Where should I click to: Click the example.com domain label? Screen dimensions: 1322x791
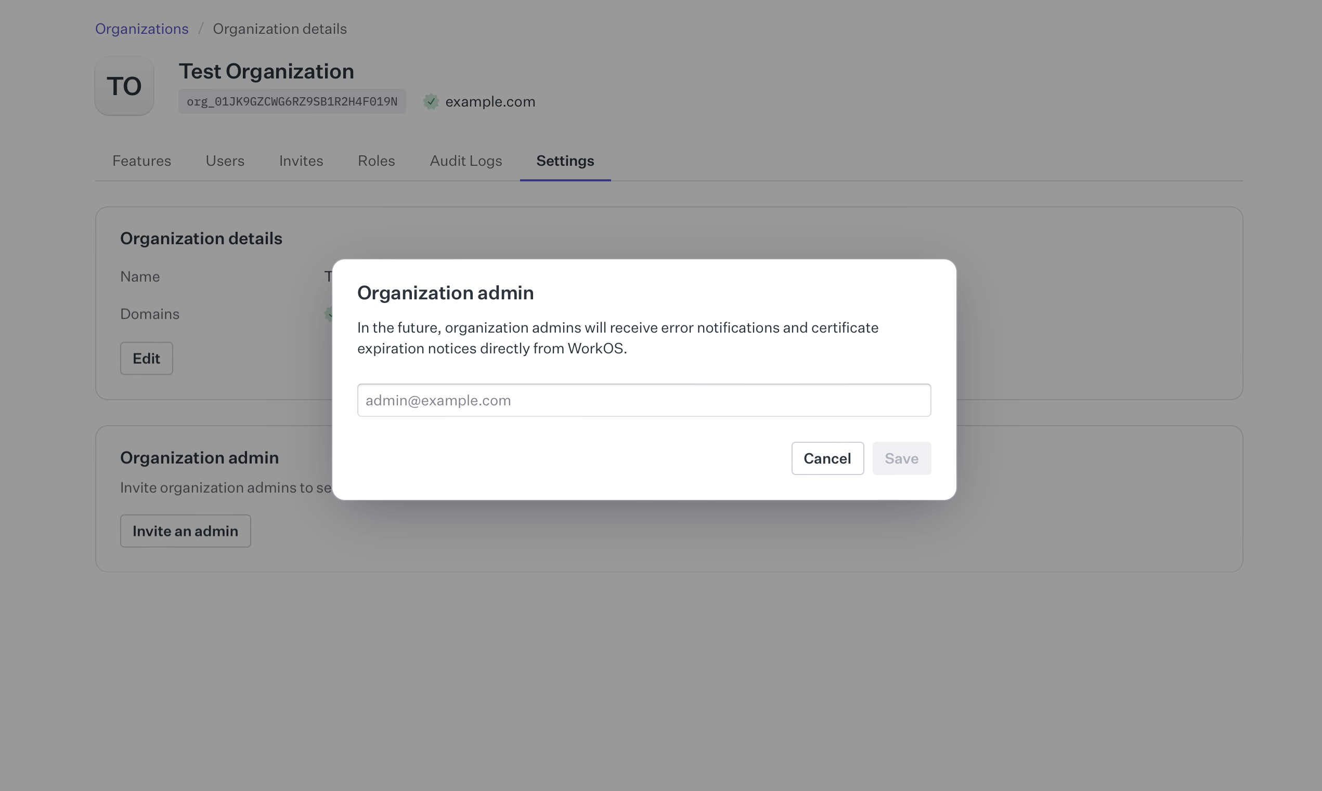[x=489, y=101]
